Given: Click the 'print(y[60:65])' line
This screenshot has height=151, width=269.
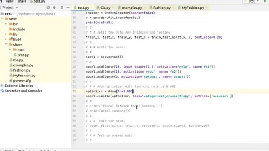Looking at the screenshot, I should point(100,22).
